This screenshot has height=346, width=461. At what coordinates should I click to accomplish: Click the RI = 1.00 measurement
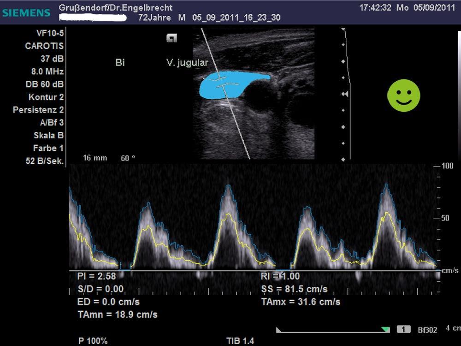[x=280, y=276]
